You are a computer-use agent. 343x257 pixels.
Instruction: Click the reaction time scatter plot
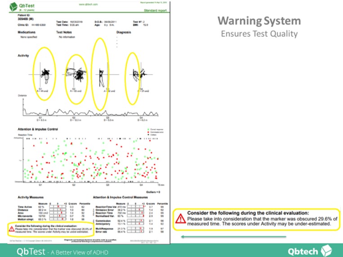[90, 160]
